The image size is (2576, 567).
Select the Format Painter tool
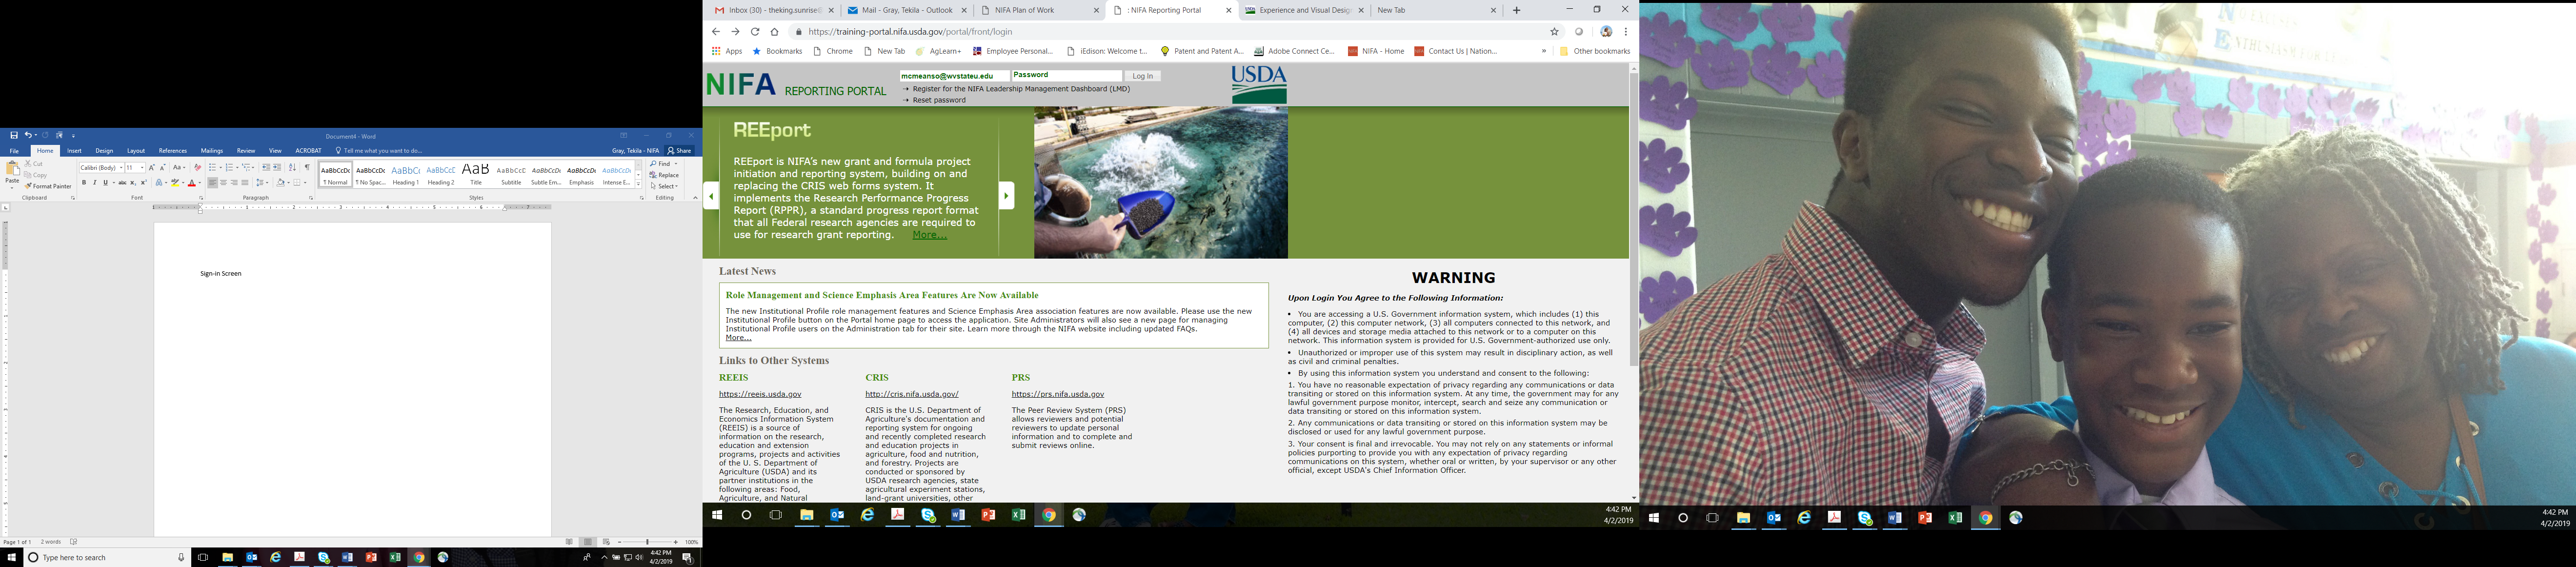coord(48,186)
